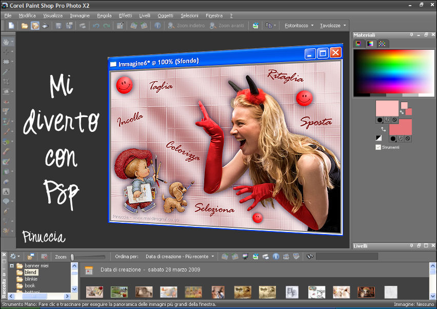Viewport: 437px width, 309px height.
Task: Click the New file icon in toolbar
Action: click(11, 26)
